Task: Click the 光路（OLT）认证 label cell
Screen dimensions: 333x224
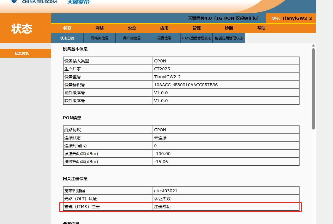Action: coord(108,199)
